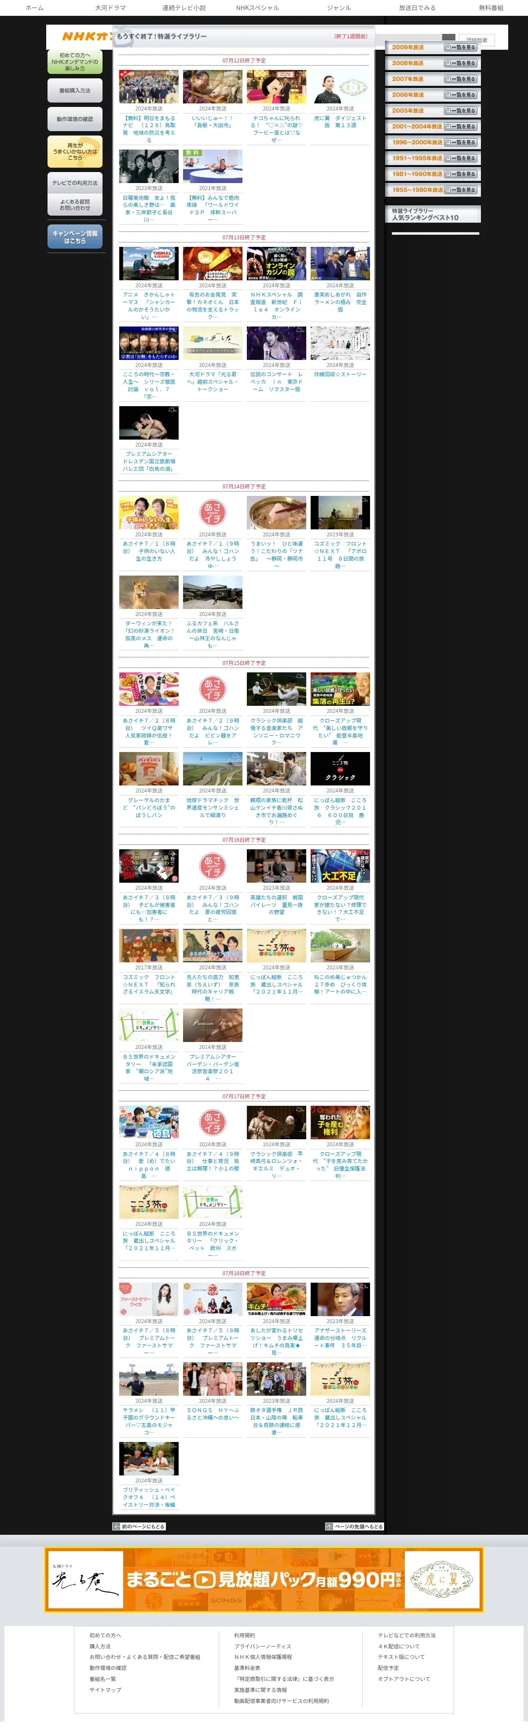Viewport: 528px width, 1728px height.
Task: Open the ふるカフェ系 ハルさんの休日 link
Action: [x=213, y=635]
